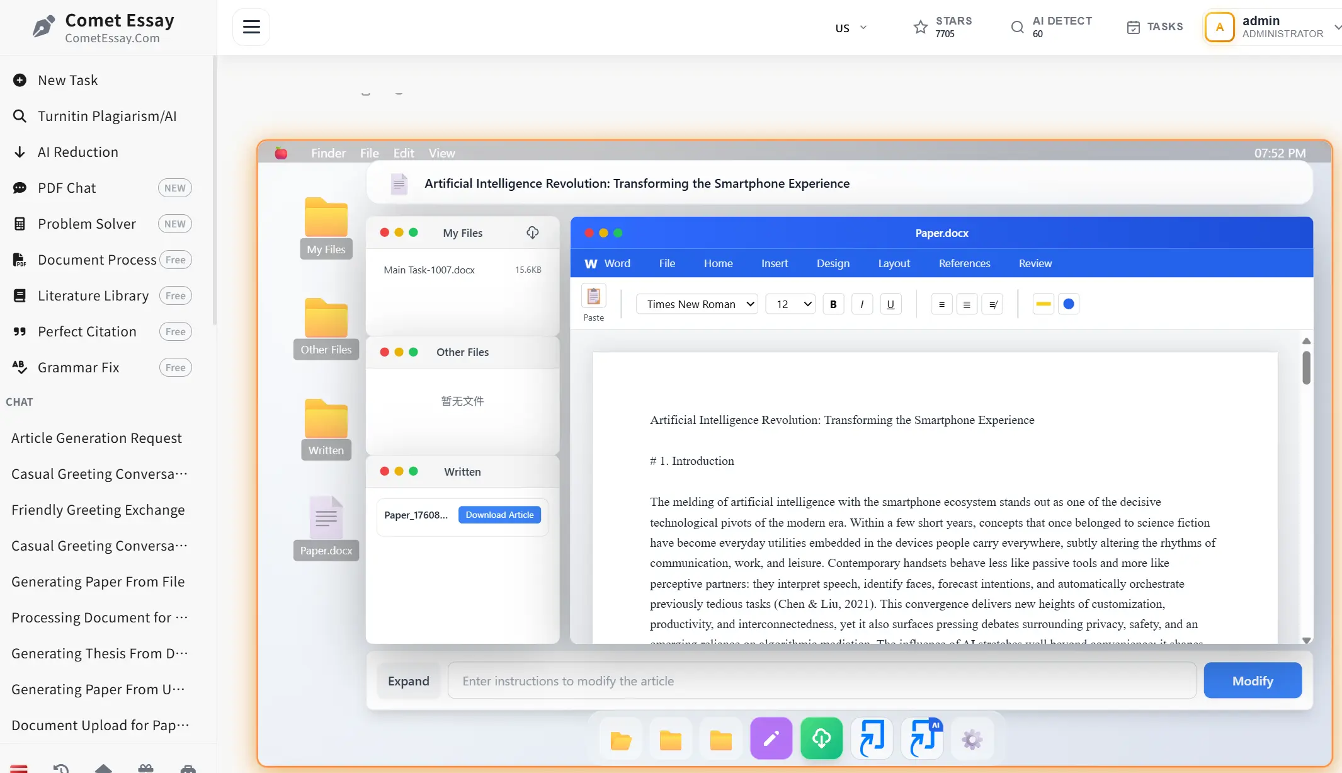This screenshot has height=773, width=1342.
Task: Click the document scrollbar thumb
Action: click(1306, 367)
